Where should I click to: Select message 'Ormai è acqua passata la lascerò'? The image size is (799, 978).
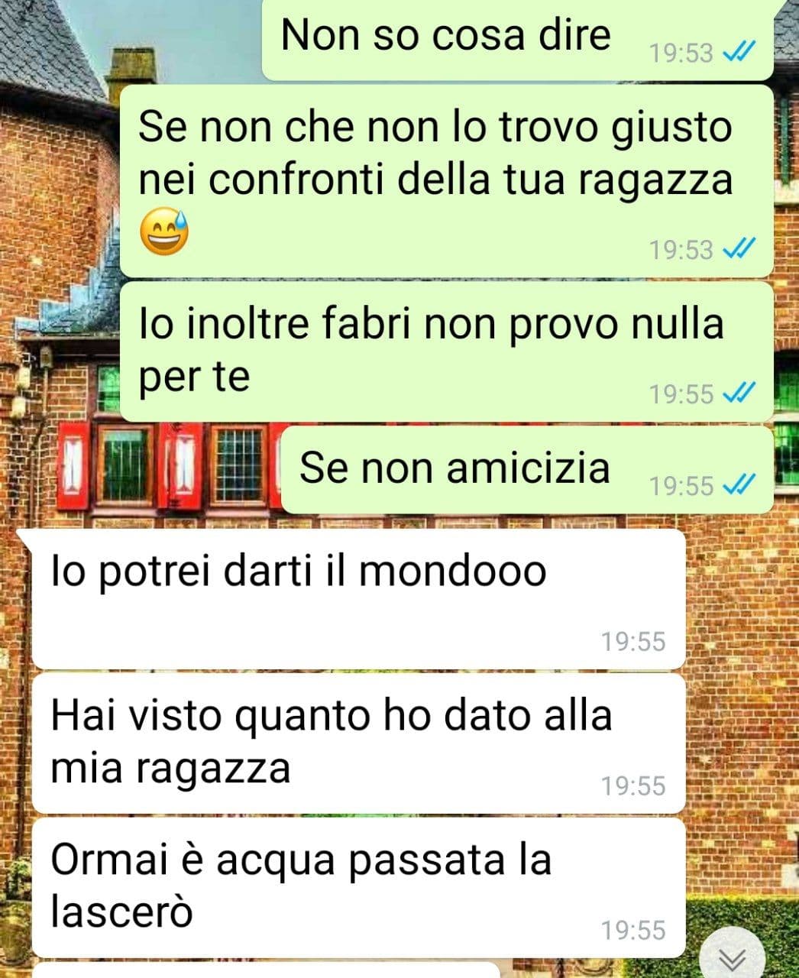358,888
